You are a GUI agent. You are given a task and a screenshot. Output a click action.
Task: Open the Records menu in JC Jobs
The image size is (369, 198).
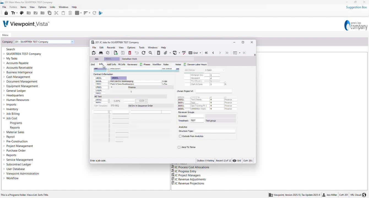click(x=111, y=48)
